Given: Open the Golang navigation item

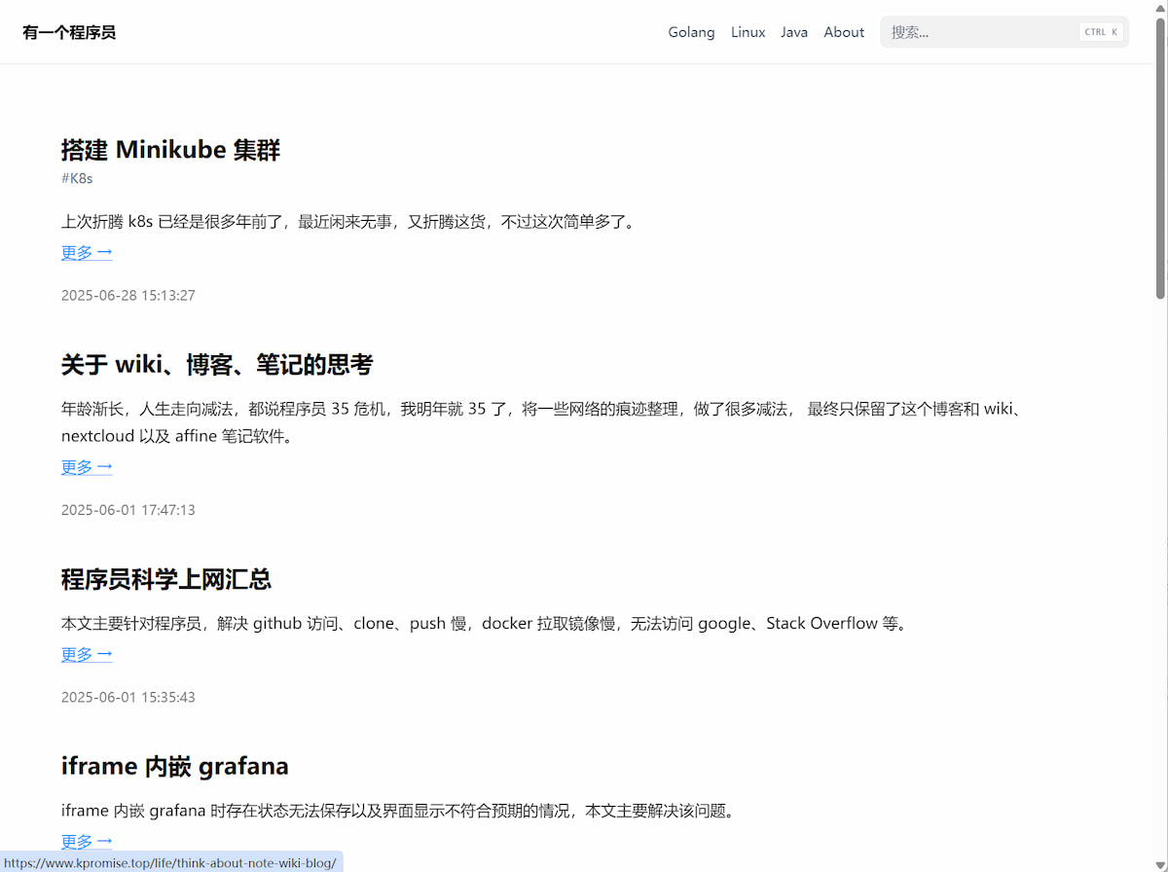Looking at the screenshot, I should click(691, 32).
